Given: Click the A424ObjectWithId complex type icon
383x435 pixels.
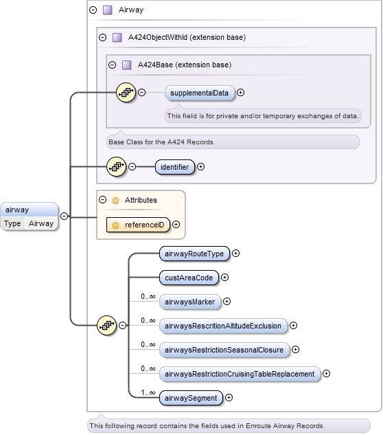Looking at the screenshot, I should coord(117,37).
